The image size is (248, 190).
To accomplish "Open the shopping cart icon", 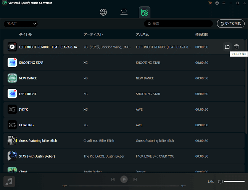I will (210, 3).
